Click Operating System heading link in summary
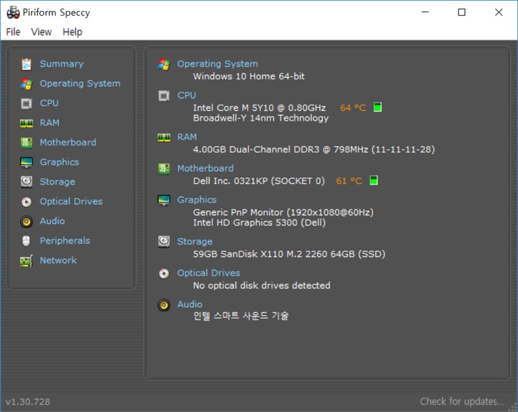The height and width of the screenshot is (412, 518). coord(218,63)
